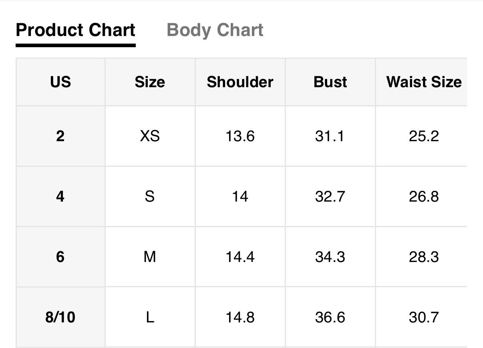Click the M size cell
Viewport: 483px width, 348px height.
tap(150, 257)
